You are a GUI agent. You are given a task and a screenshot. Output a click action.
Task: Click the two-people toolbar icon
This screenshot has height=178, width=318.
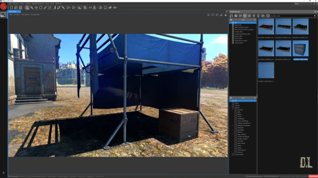pyautogui.click(x=90, y=8)
